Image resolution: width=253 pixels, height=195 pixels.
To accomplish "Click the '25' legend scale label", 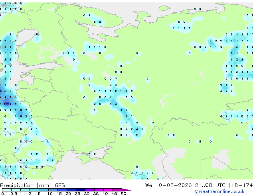I will (x=77, y=193).
